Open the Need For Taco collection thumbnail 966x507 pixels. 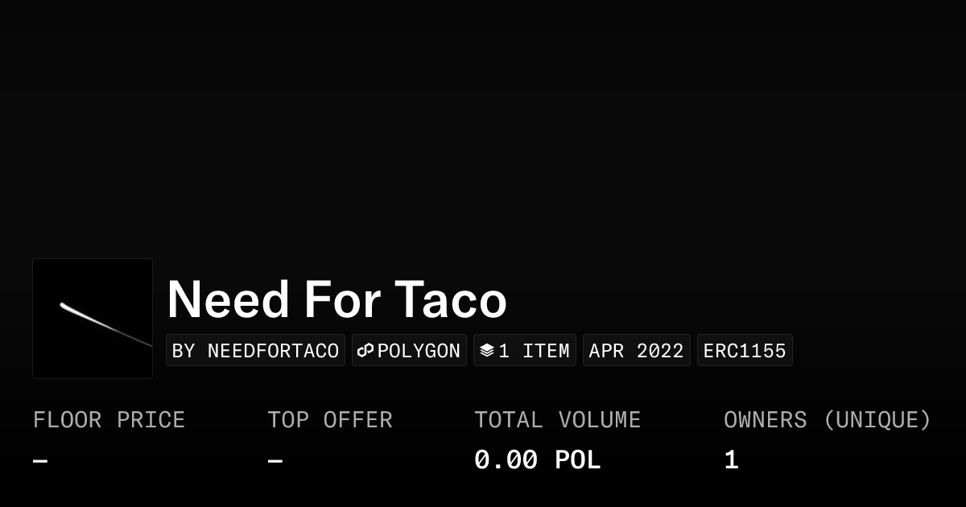point(93,319)
